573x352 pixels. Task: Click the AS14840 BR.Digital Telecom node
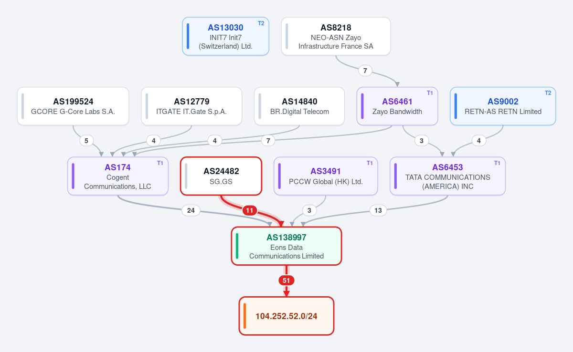(x=299, y=106)
